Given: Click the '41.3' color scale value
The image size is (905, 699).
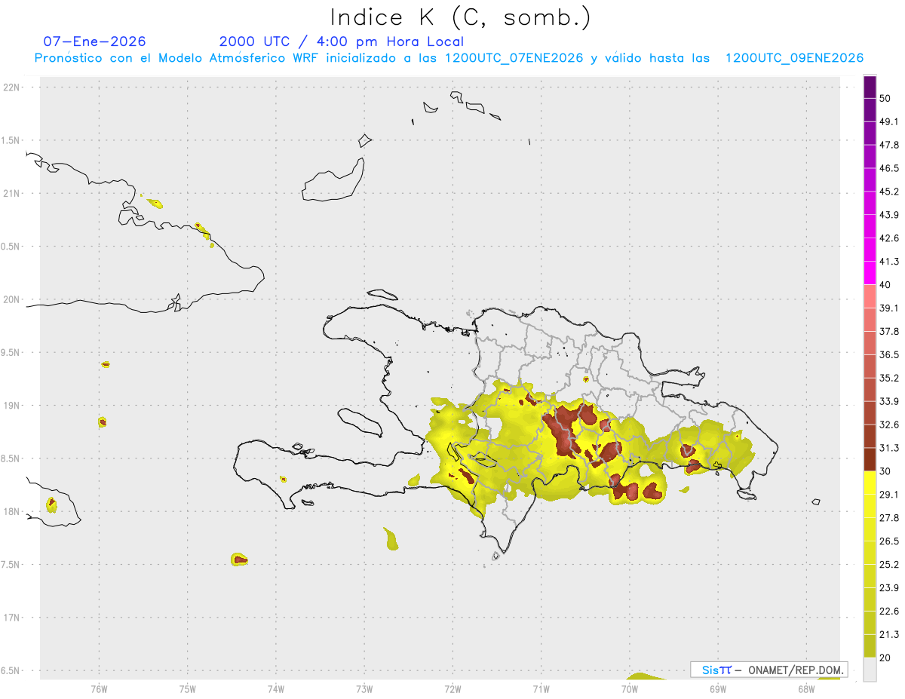Looking at the screenshot, I should 889,262.
